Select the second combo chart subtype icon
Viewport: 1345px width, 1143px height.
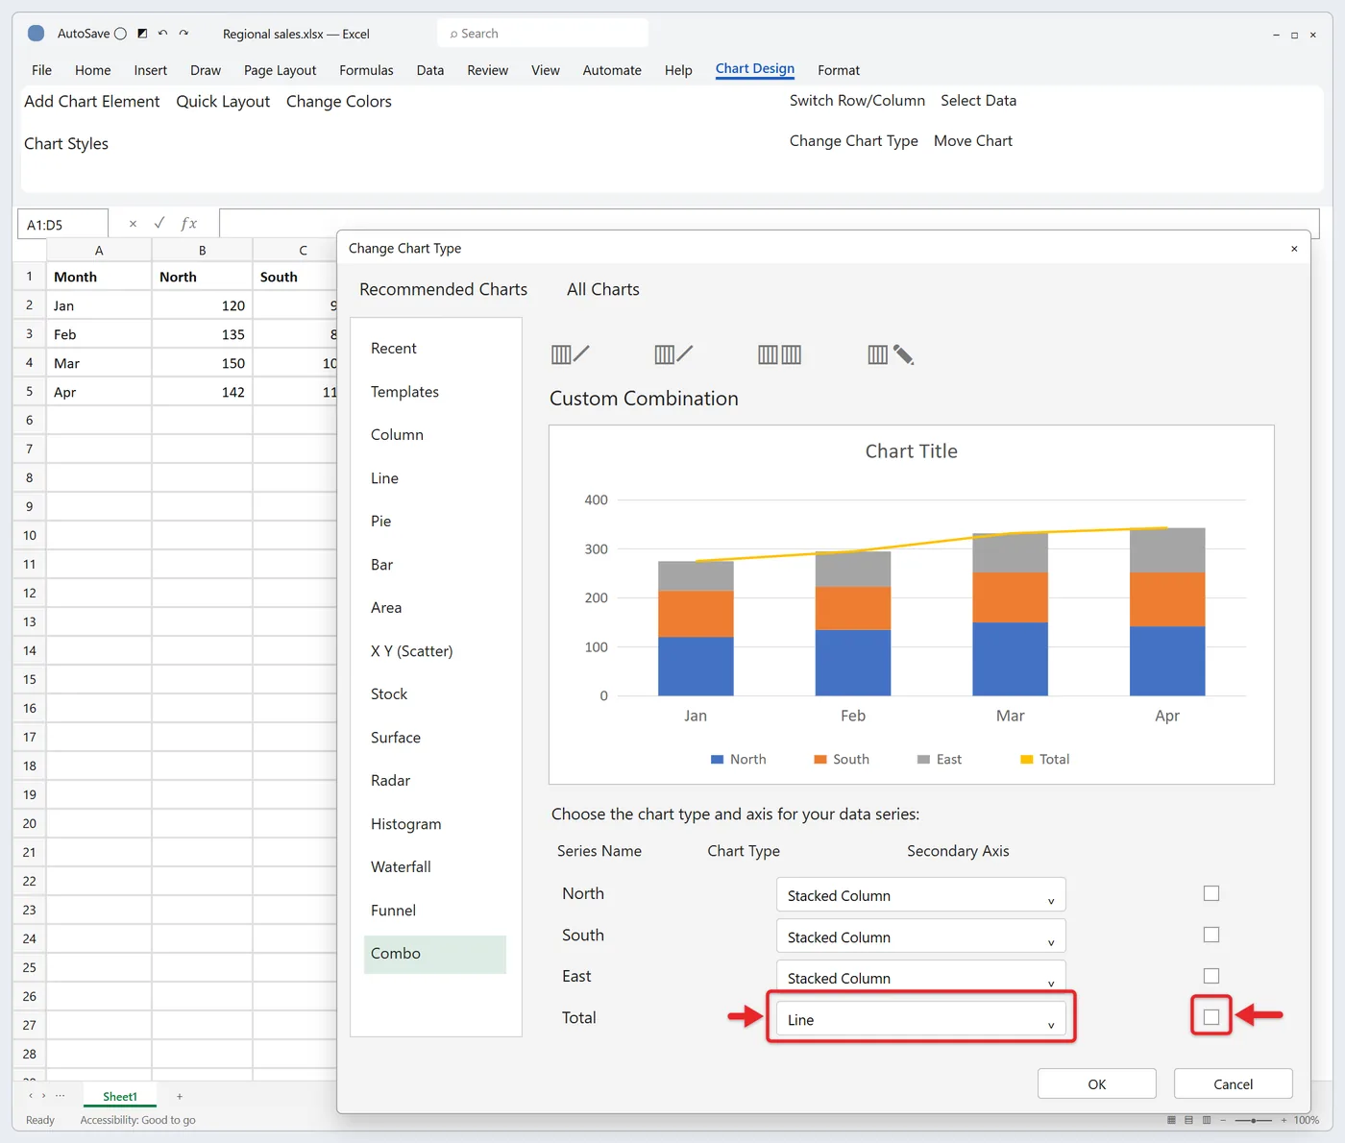coord(673,354)
